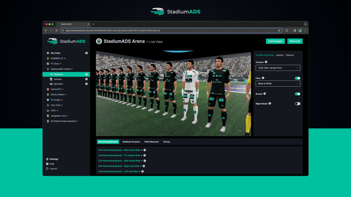Click the Help question mark icon
The height and width of the screenshot is (197, 351).
47,164
